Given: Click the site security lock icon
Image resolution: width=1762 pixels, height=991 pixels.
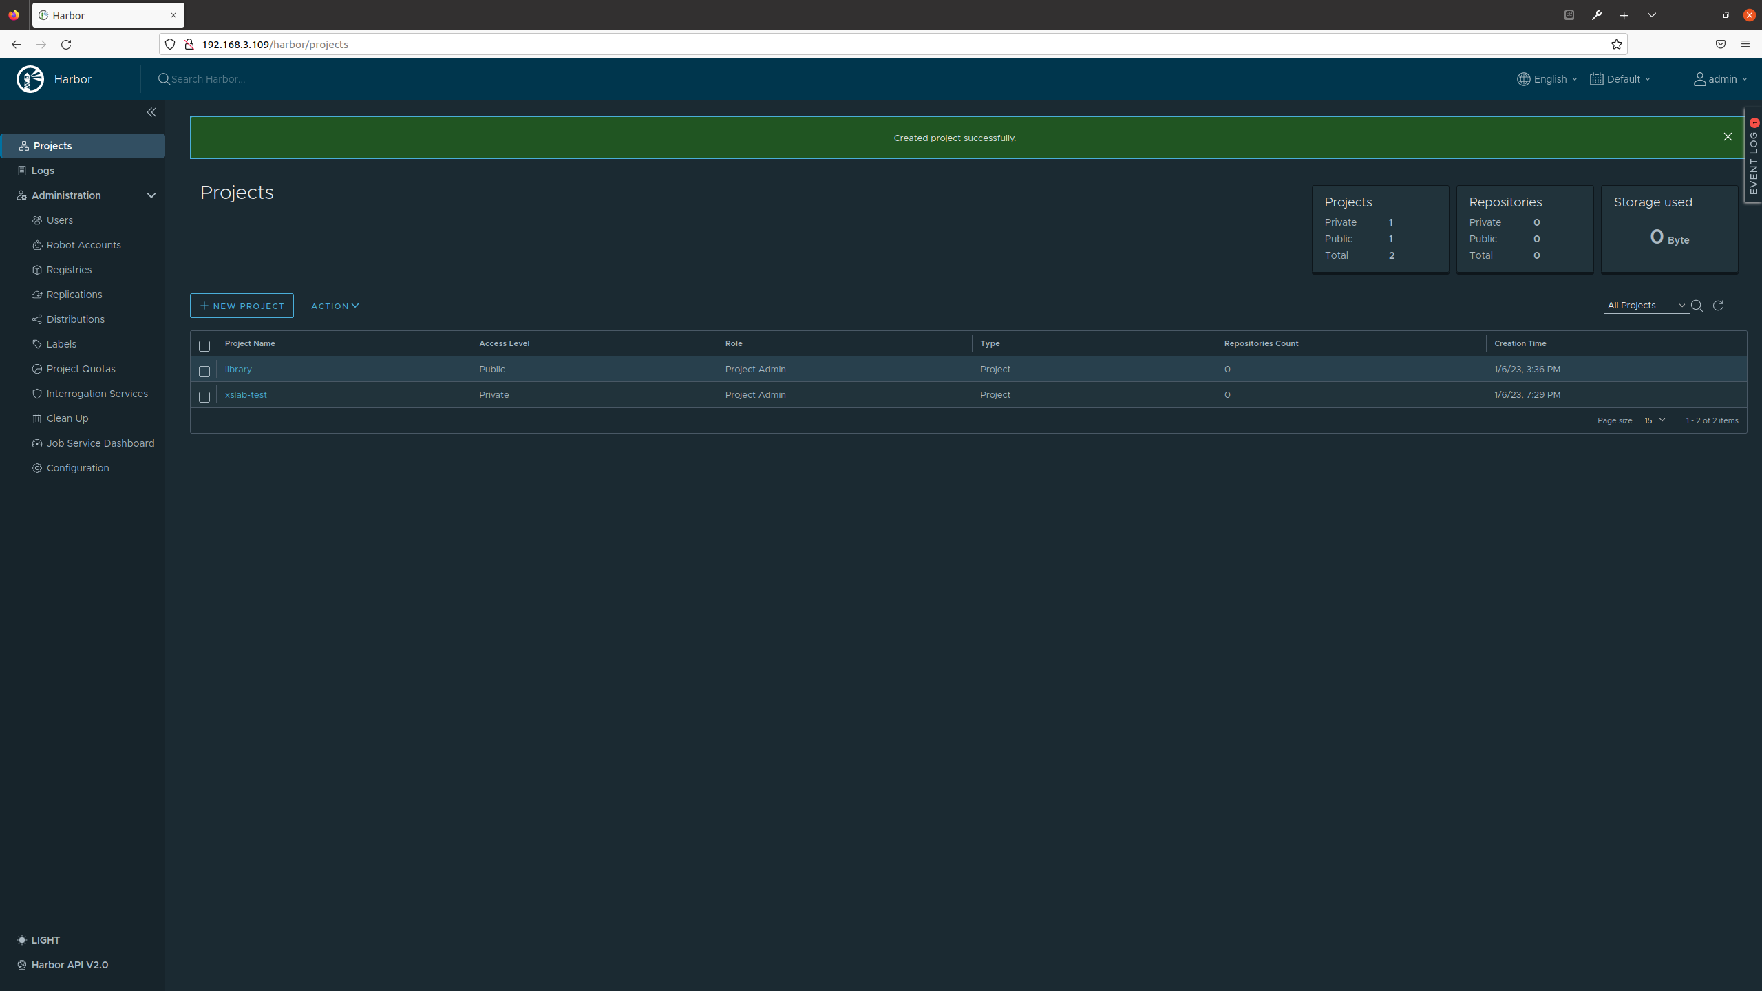Looking at the screenshot, I should [189, 44].
